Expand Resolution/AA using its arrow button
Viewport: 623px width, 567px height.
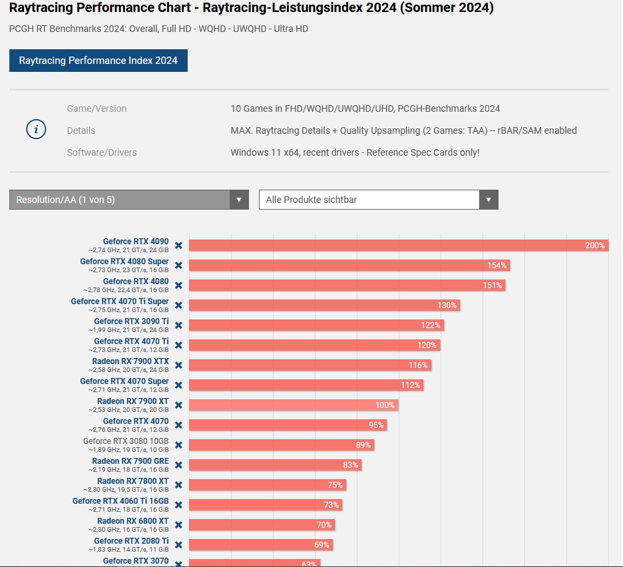pyautogui.click(x=239, y=200)
